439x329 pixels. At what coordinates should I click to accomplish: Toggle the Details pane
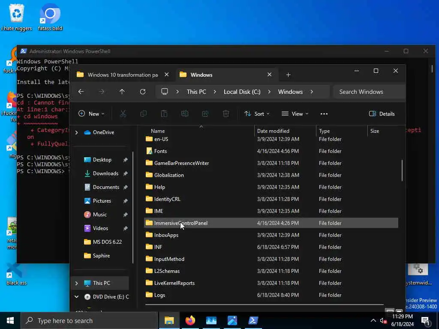pyautogui.click(x=382, y=114)
